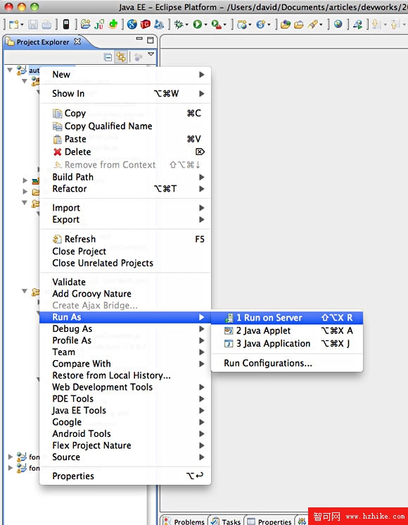The width and height of the screenshot is (408, 525).
Task: Select '1 Run on Server' in submenu
Action: coord(287,317)
